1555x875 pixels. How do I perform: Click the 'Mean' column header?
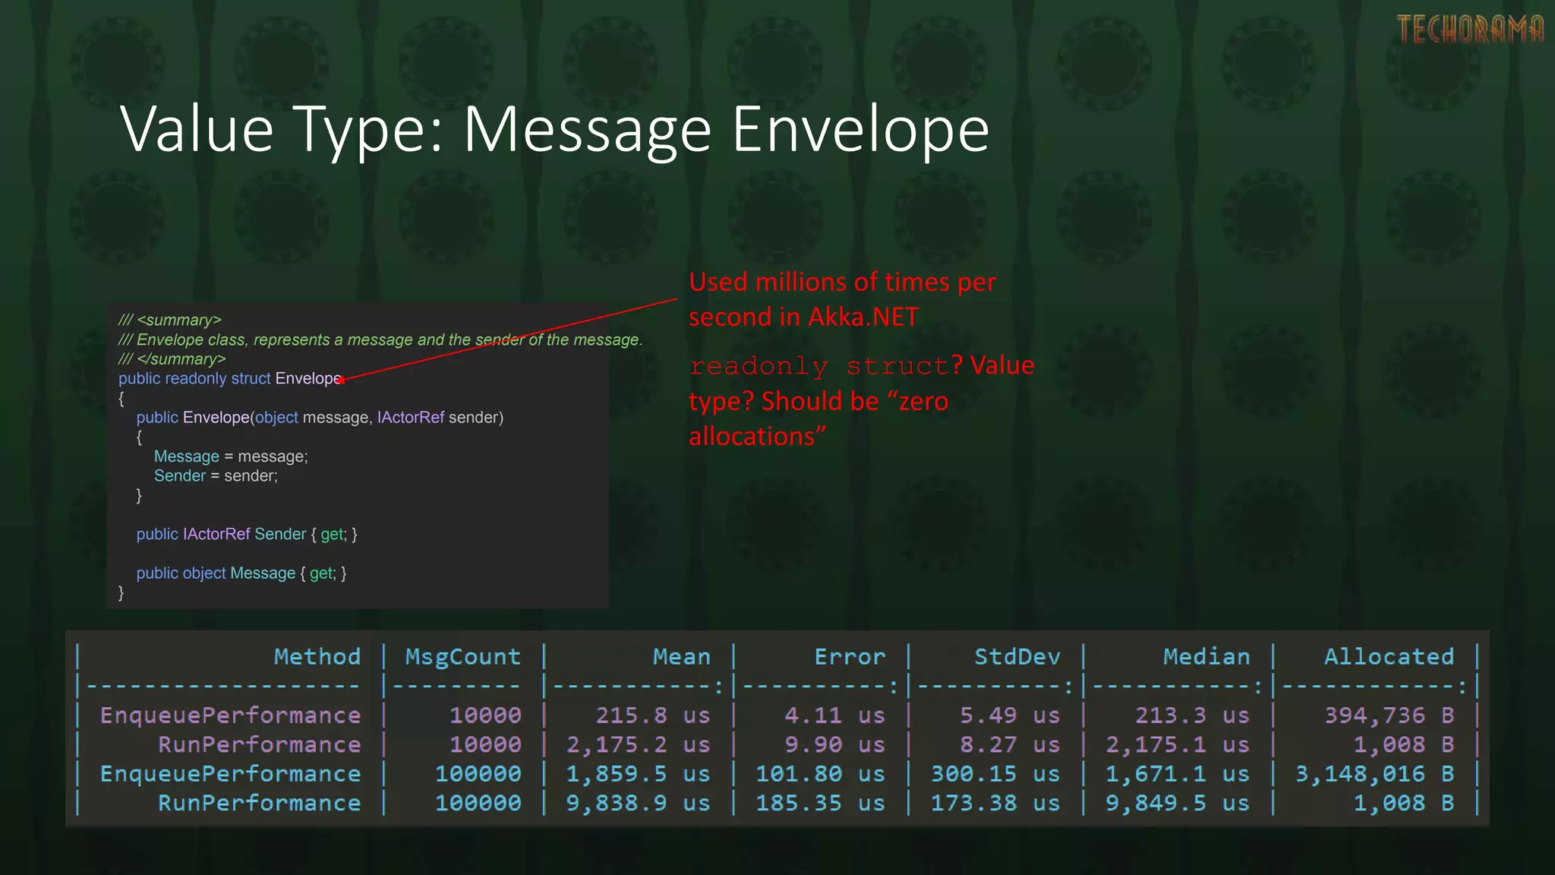point(682,656)
